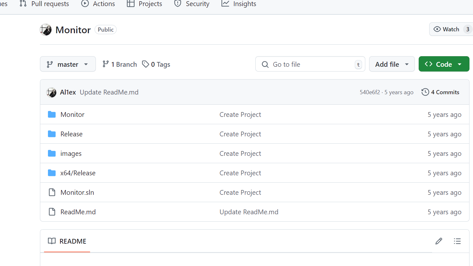Click the commit history clock icon

tap(425, 92)
